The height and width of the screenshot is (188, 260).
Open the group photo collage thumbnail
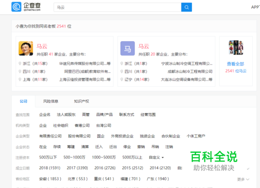[236, 47]
